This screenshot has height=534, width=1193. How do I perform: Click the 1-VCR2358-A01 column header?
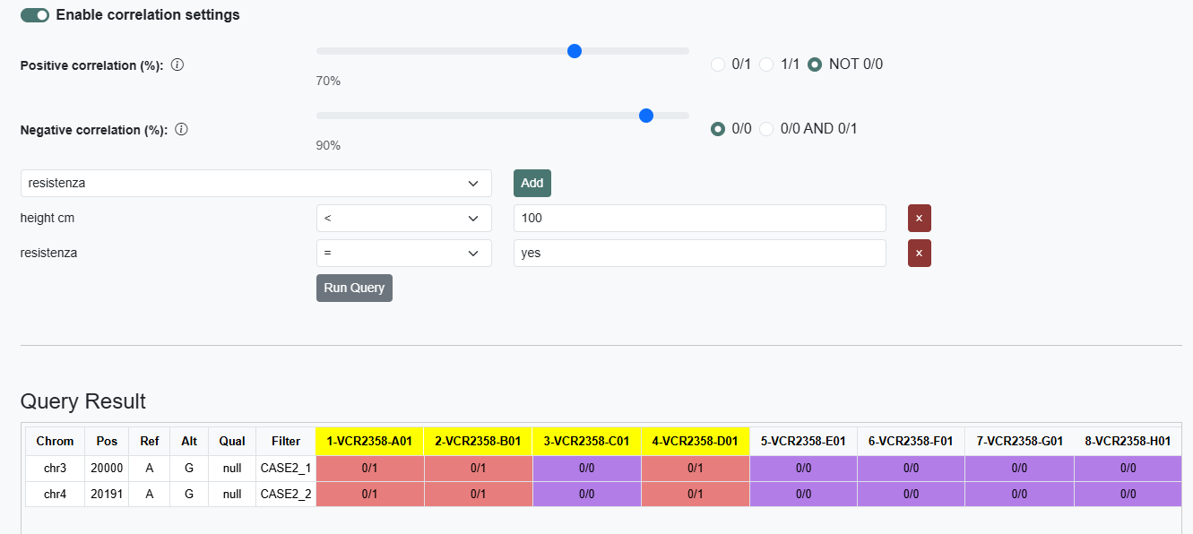(x=369, y=441)
